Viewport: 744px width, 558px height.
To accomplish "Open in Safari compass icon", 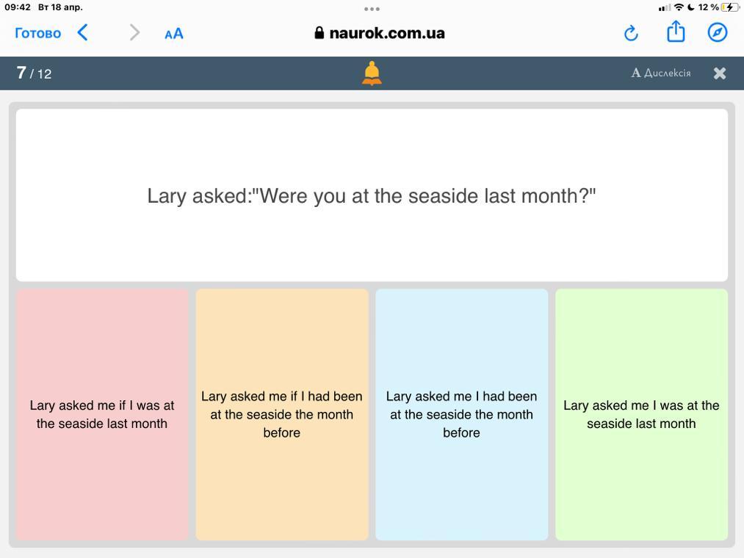I will tap(718, 32).
